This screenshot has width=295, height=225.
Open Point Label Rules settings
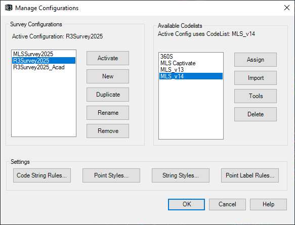coord(250,175)
